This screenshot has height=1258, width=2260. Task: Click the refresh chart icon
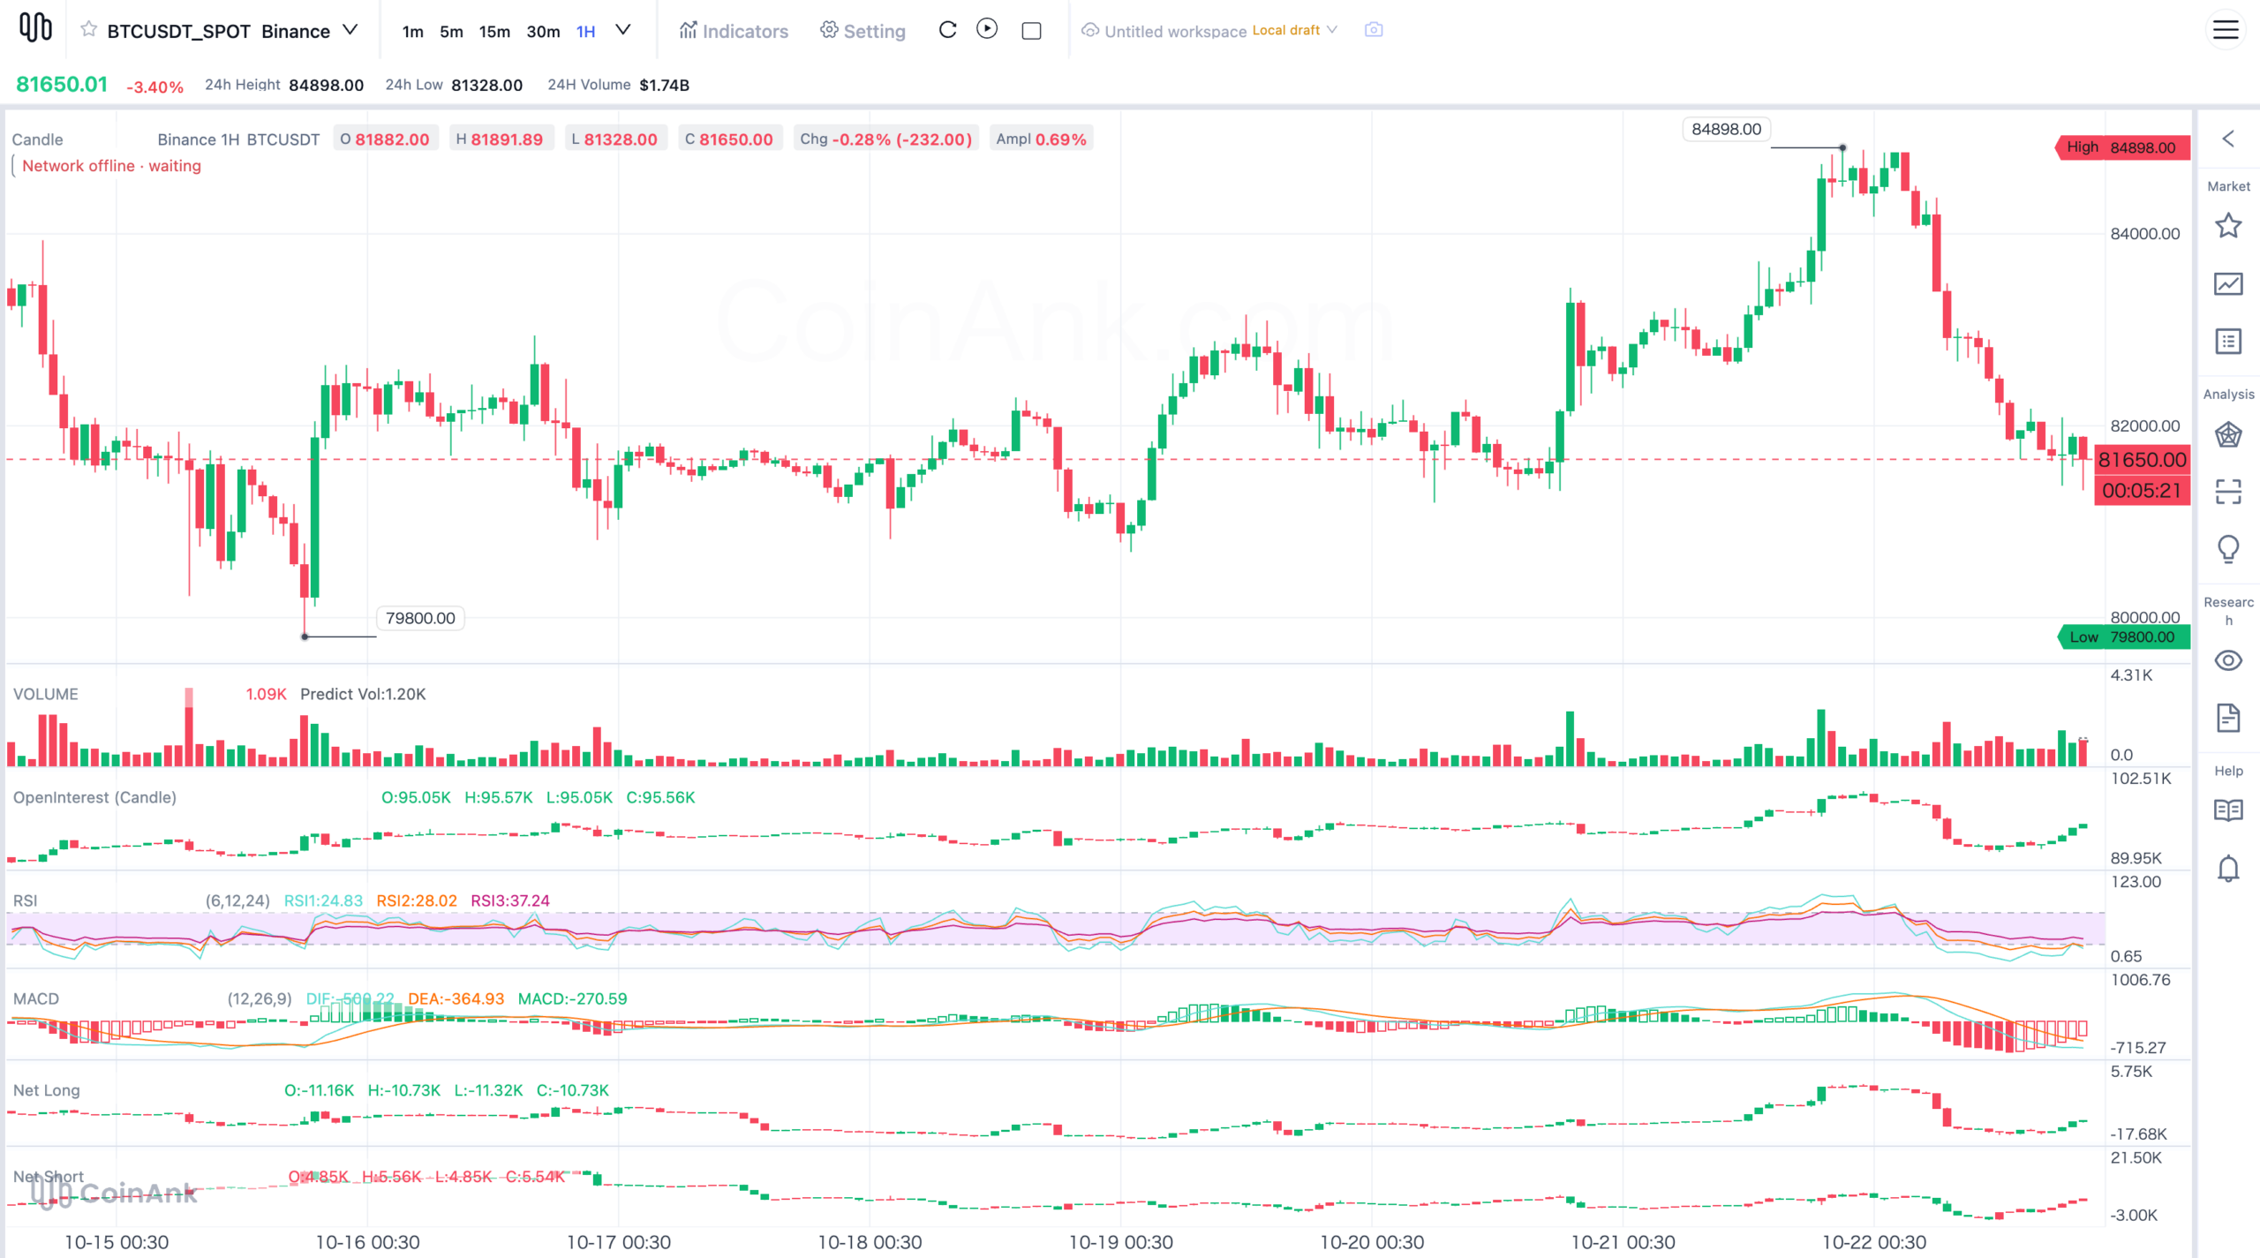(x=947, y=30)
